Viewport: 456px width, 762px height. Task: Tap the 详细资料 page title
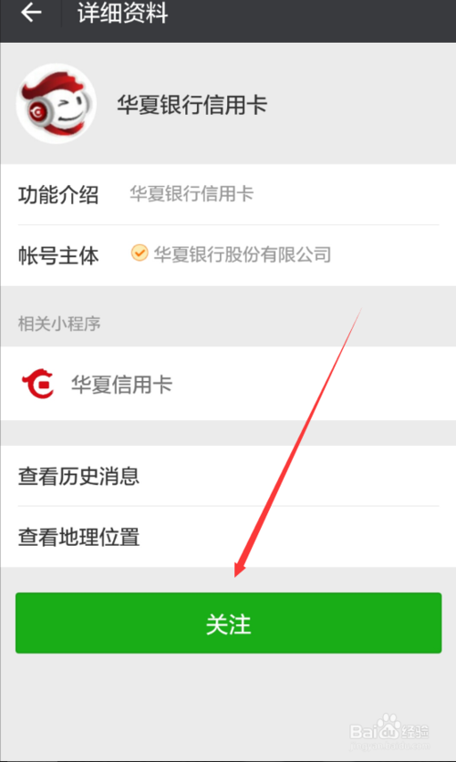(x=122, y=13)
